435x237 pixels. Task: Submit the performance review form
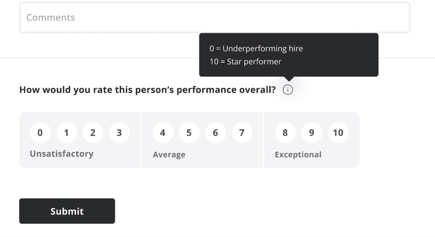[67, 211]
